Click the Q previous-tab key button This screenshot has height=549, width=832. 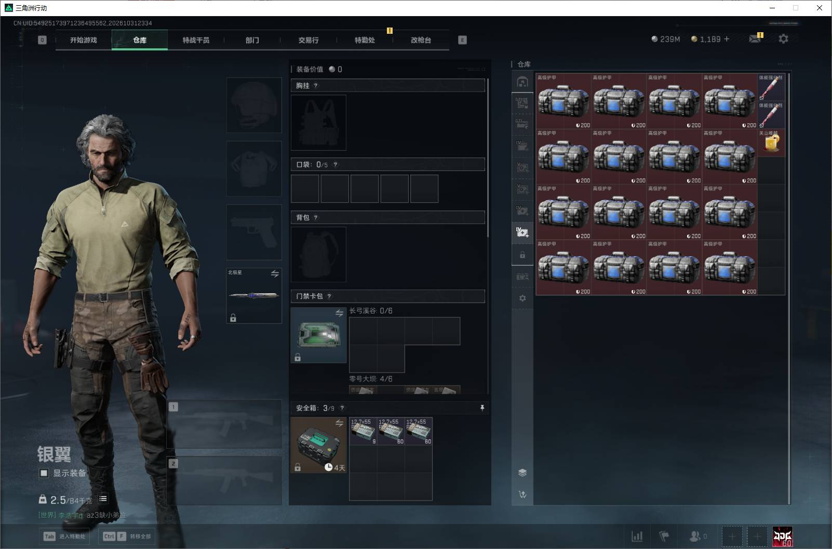click(43, 40)
